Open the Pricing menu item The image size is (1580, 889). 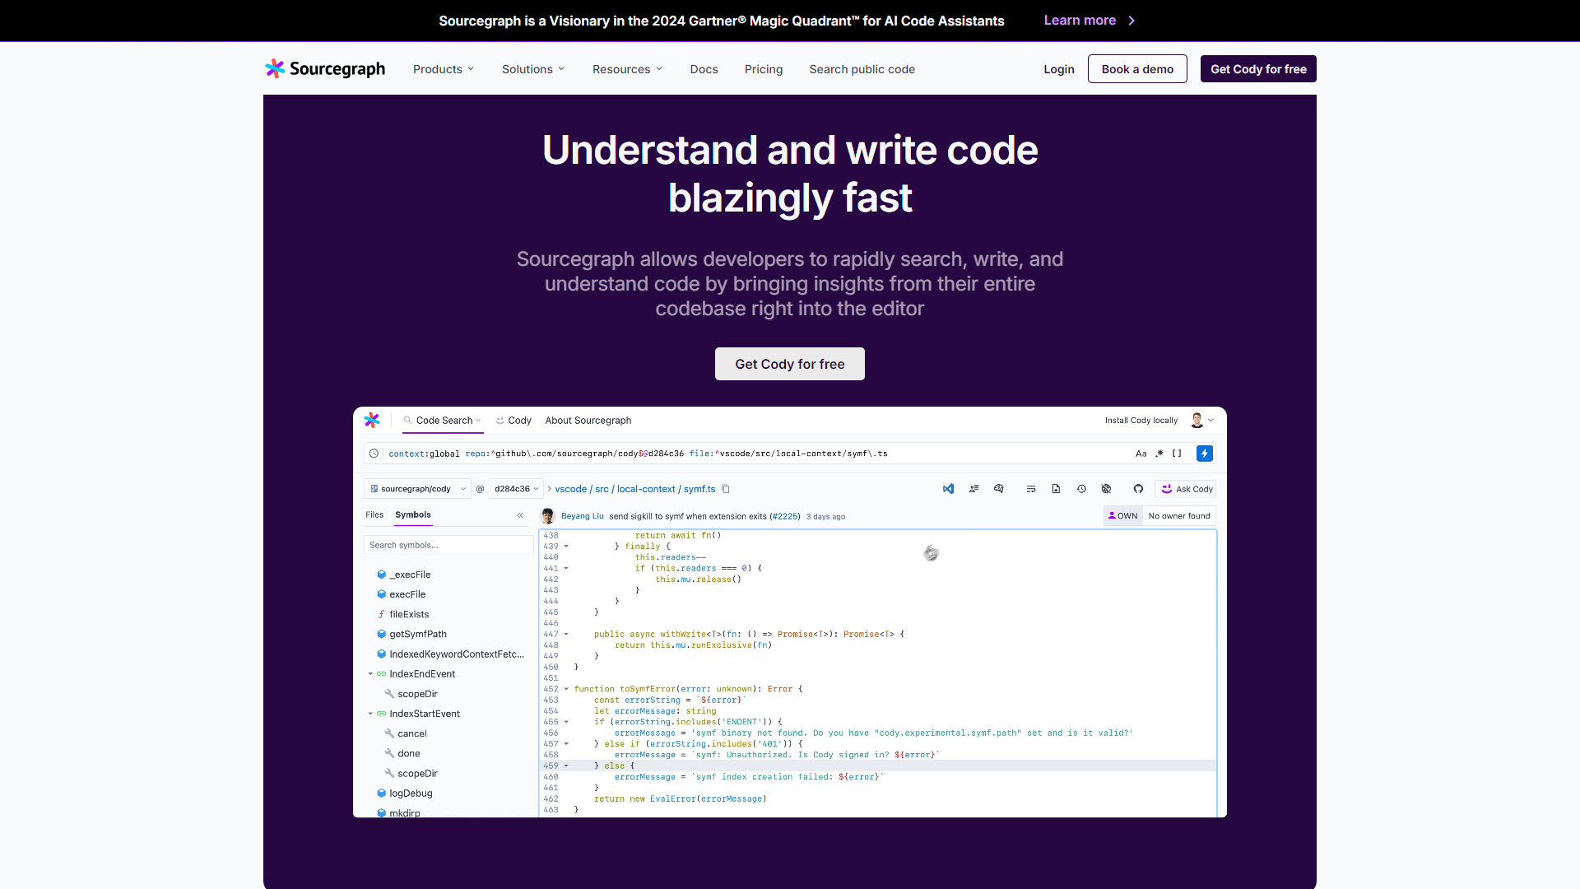pyautogui.click(x=763, y=69)
